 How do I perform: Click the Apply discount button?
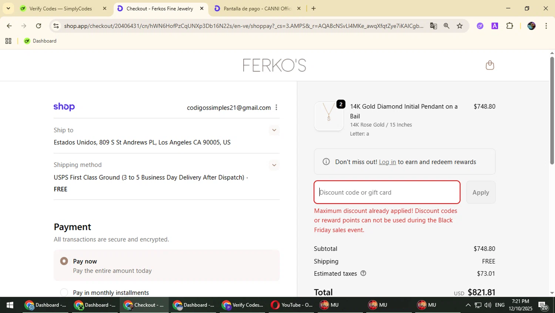[x=481, y=192]
